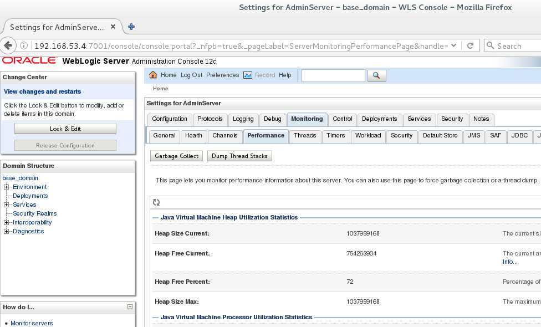Image resolution: width=541 pixels, height=327 pixels.
Task: Select the Monitoring tab
Action: click(x=307, y=119)
